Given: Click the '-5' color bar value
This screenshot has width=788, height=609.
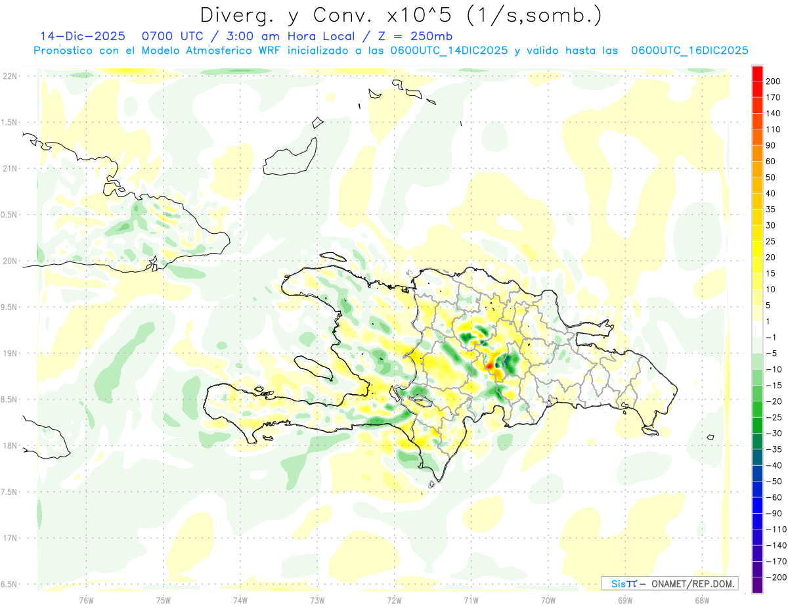Looking at the screenshot, I should (x=773, y=353).
